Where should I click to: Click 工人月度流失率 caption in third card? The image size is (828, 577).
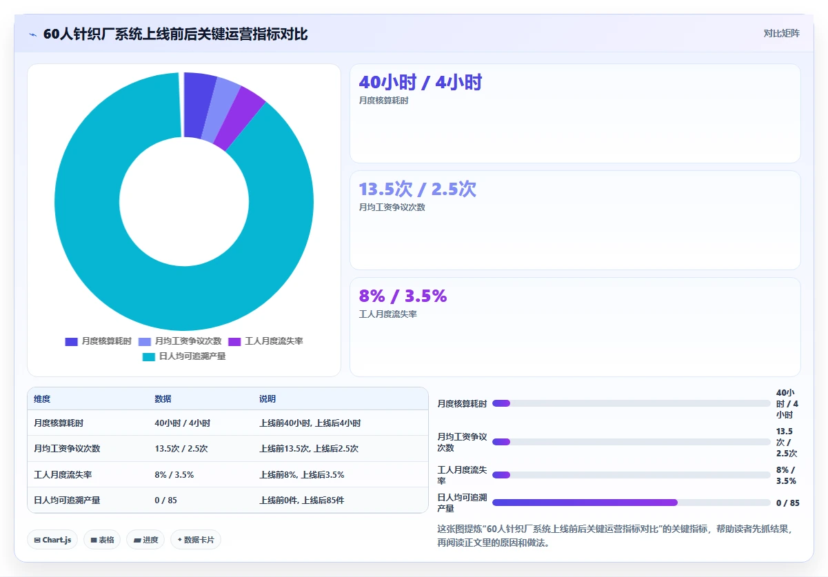(387, 314)
